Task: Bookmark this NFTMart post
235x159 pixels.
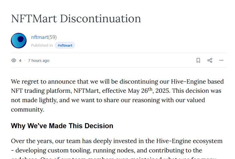Action: coord(198,60)
